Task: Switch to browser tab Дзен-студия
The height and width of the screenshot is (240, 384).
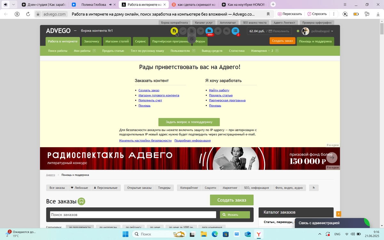Action: (43, 5)
